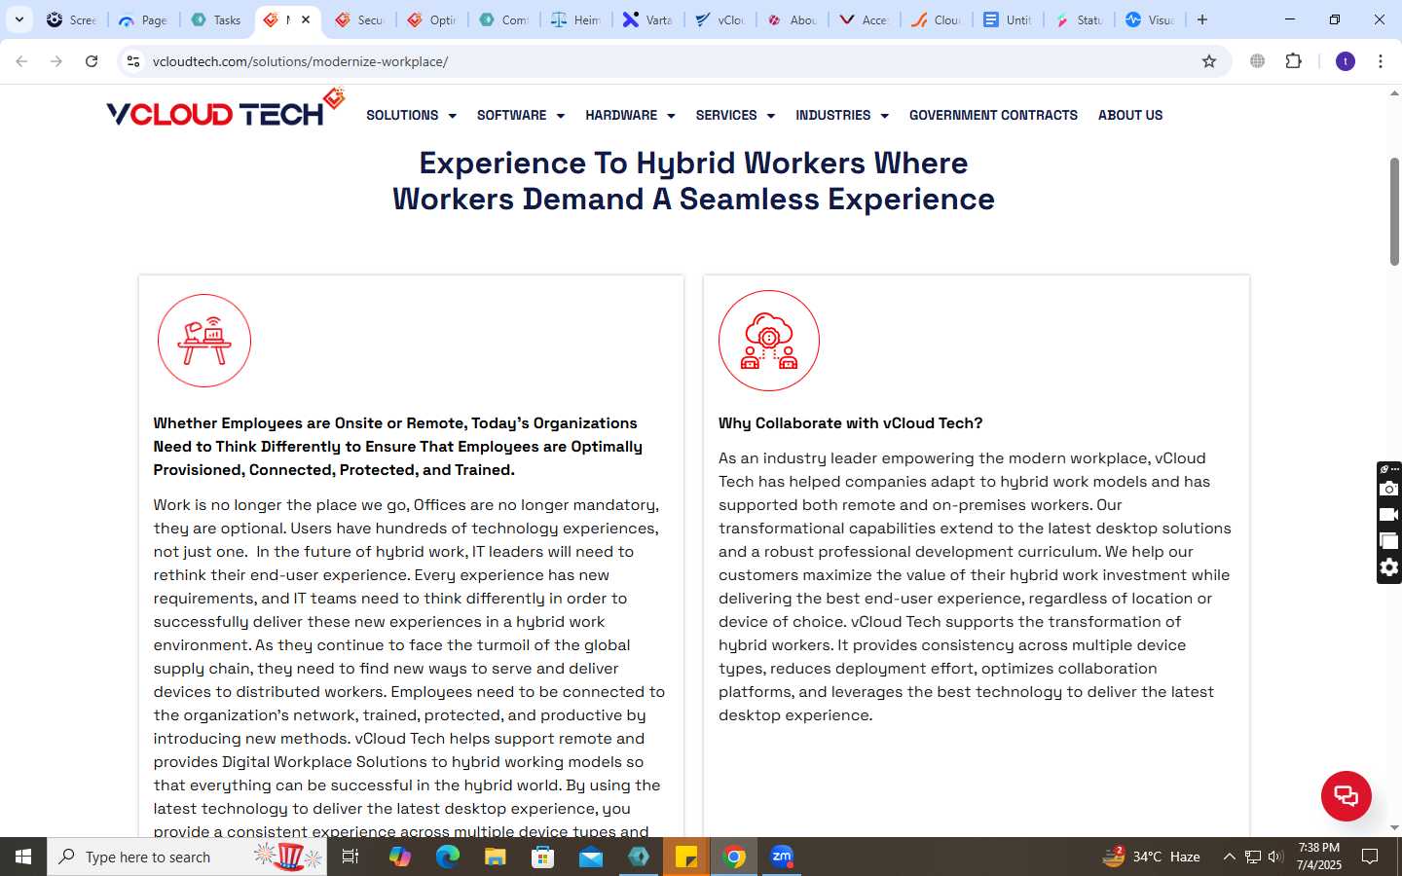
Task: Open GOVERNMENT CONTRACTS page
Action: pos(993,115)
